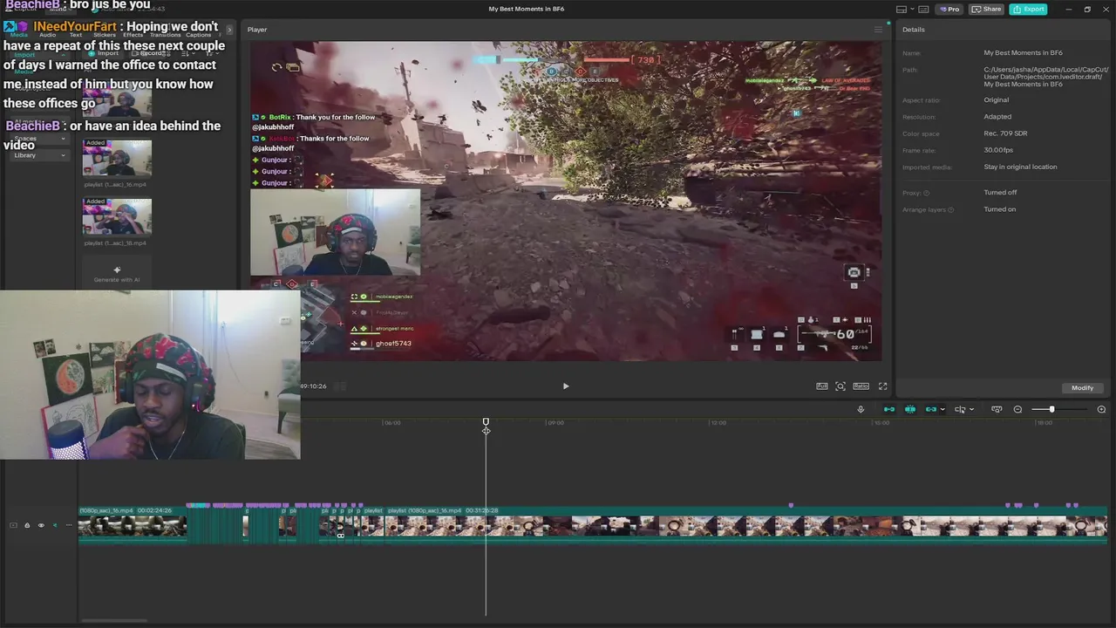Click the Import button in media panel

click(x=105, y=53)
